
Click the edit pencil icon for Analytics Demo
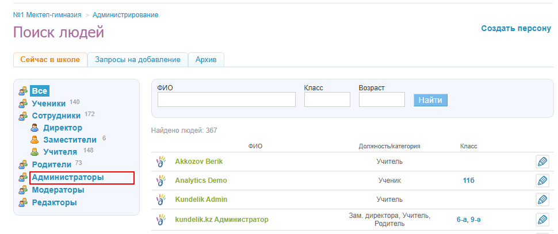(x=542, y=181)
